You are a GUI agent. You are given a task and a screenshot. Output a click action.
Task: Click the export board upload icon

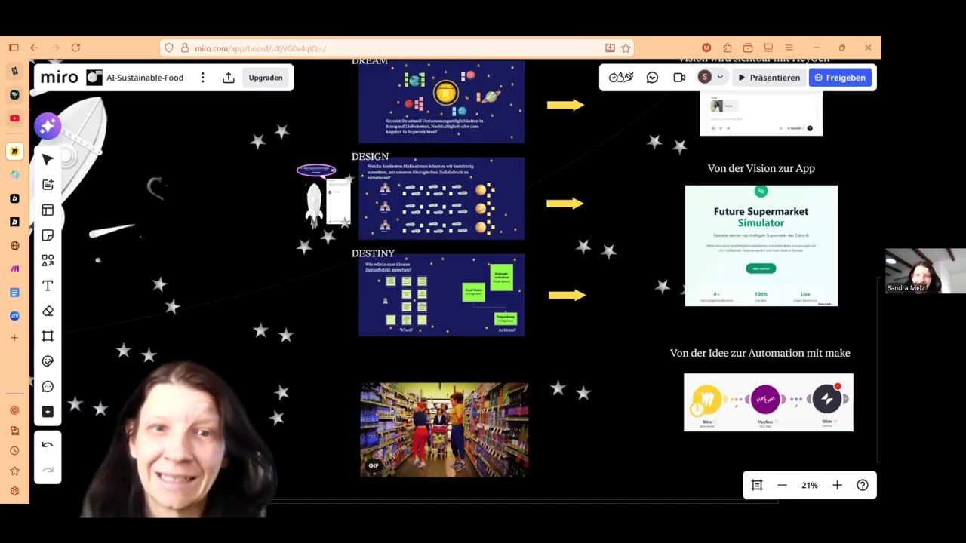click(x=229, y=78)
